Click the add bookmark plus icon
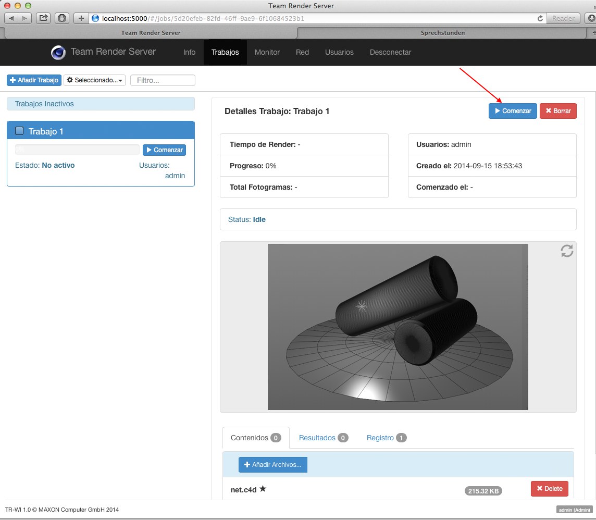Screen dimensions: 596x520 [x=81, y=18]
